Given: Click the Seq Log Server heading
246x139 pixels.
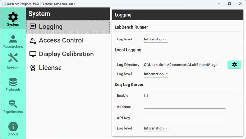Looking at the screenshot, I should coord(129,85).
